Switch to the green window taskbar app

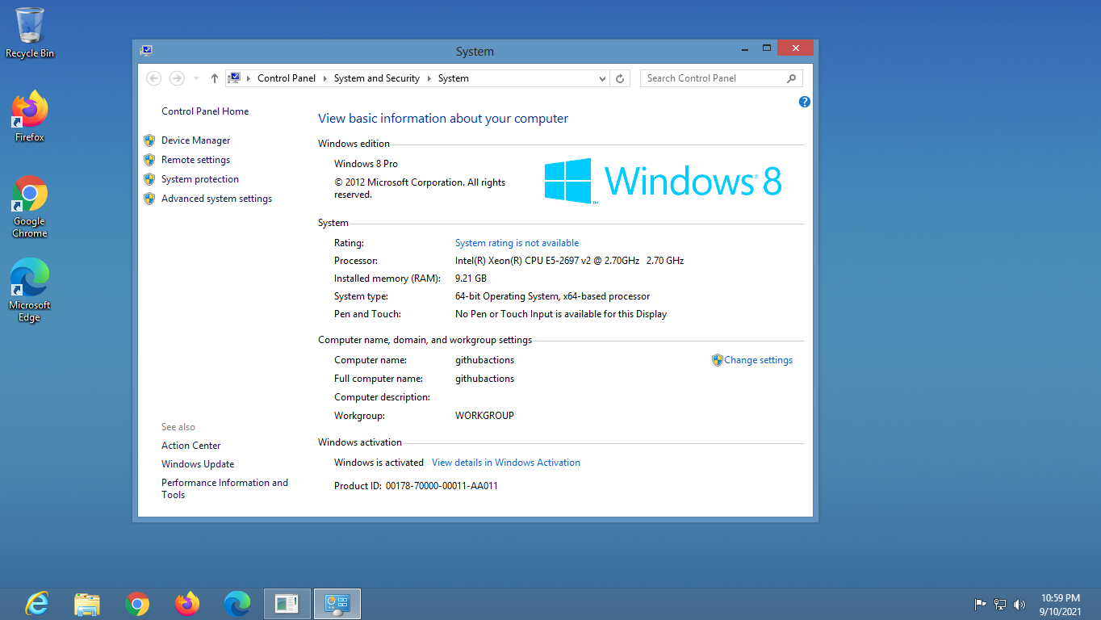tap(287, 604)
